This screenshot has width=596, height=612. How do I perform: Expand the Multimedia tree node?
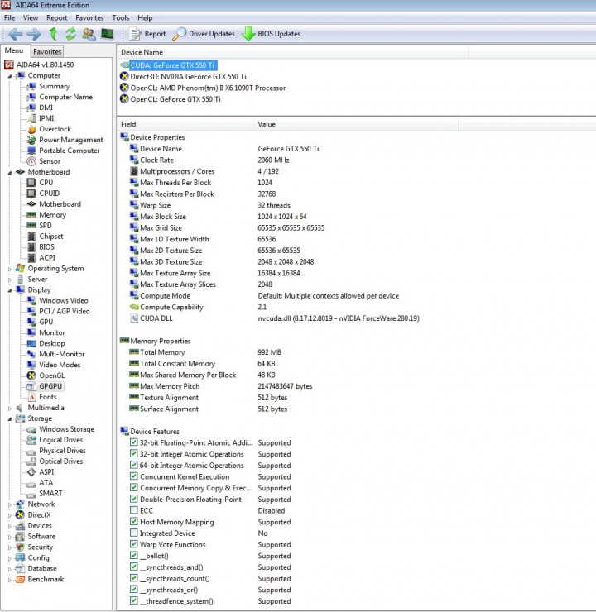(x=10, y=409)
